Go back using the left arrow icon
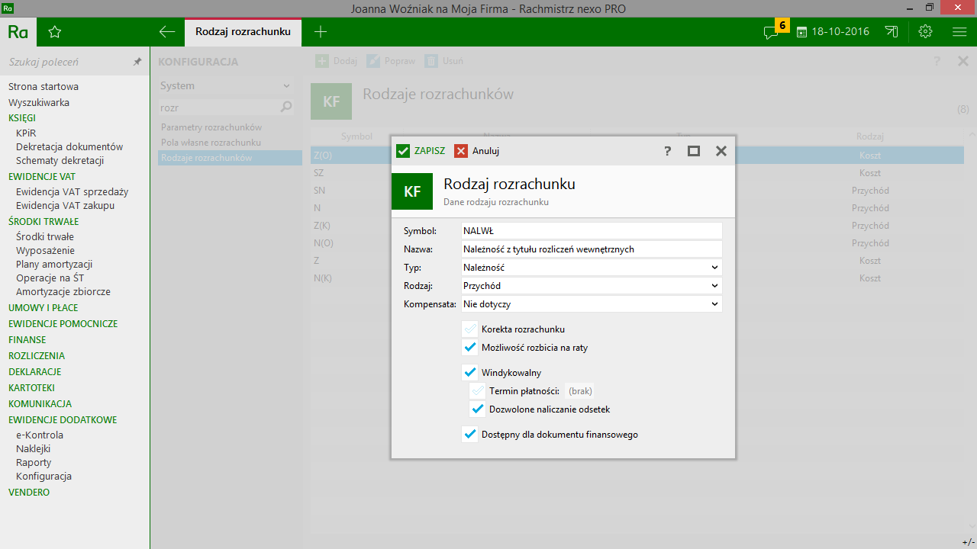The width and height of the screenshot is (977, 549). tap(167, 32)
